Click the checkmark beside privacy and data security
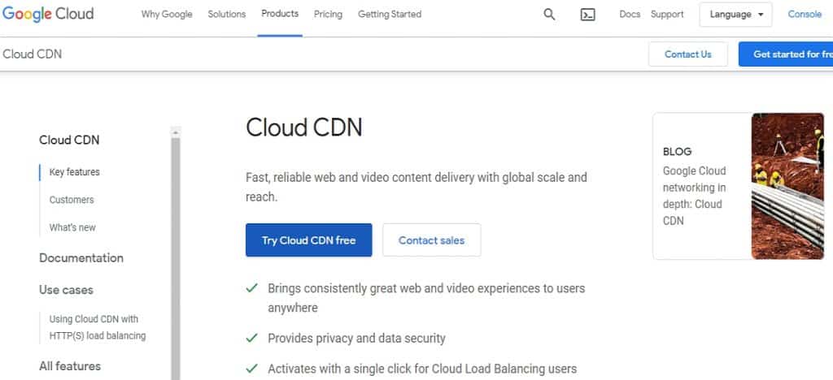 [252, 338]
